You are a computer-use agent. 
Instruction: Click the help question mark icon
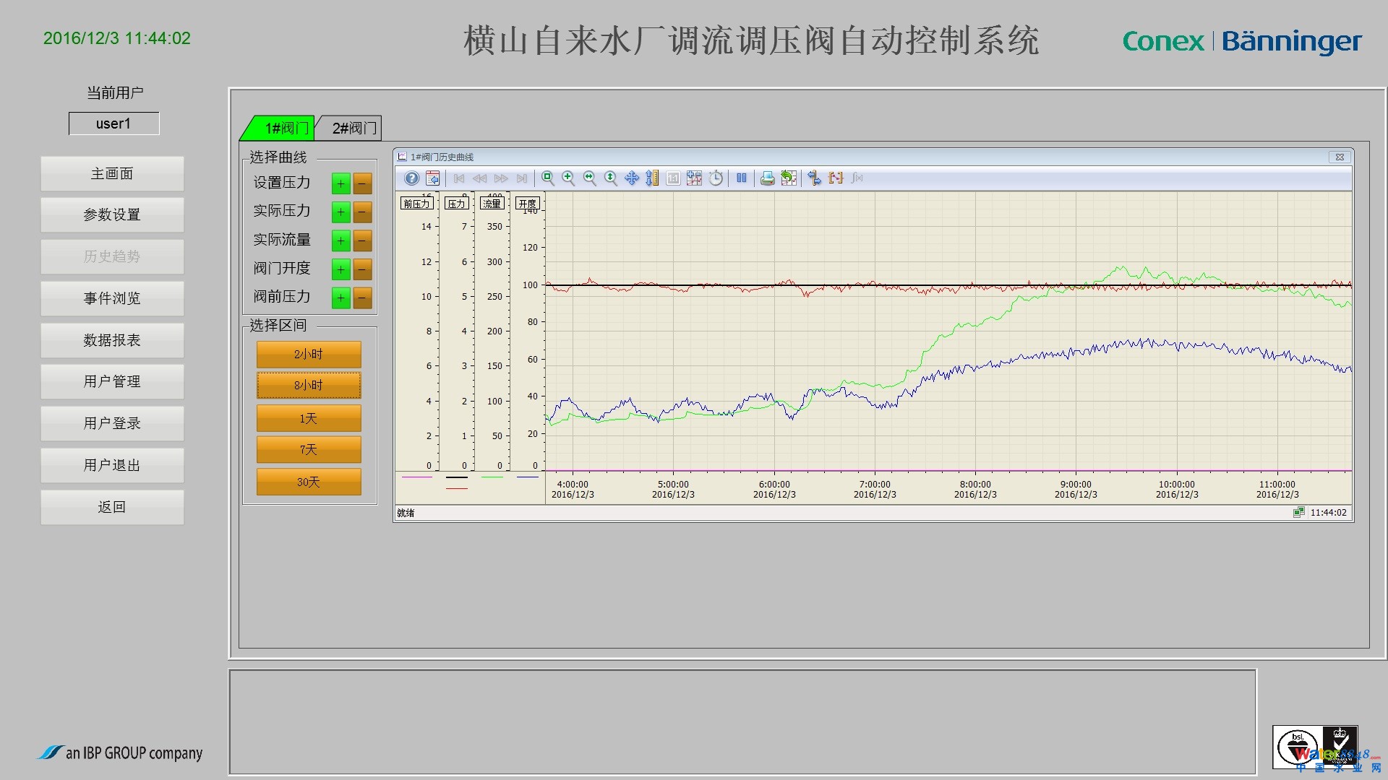[x=411, y=178]
